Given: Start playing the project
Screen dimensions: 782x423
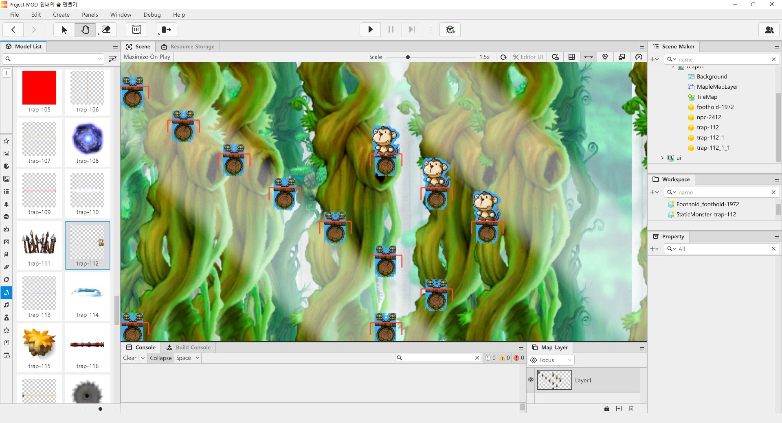Looking at the screenshot, I should point(370,30).
